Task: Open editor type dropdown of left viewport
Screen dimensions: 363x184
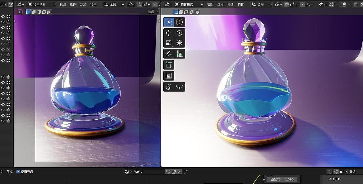Action: click(20, 5)
